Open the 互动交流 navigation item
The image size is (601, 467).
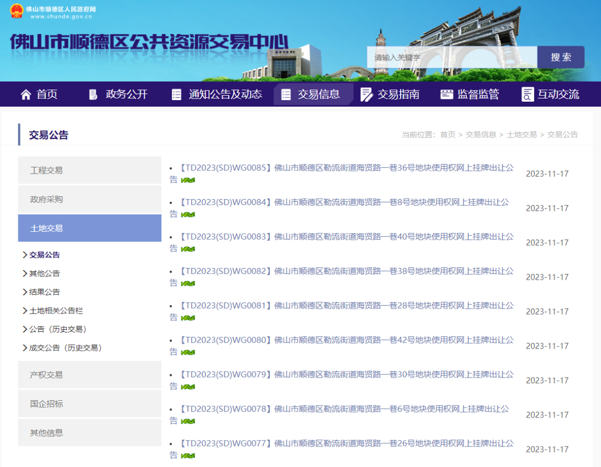(558, 94)
